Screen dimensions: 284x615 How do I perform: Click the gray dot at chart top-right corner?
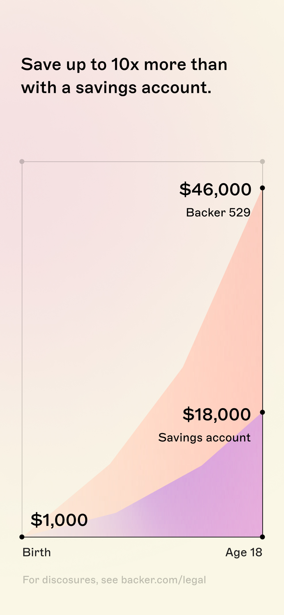tap(262, 161)
